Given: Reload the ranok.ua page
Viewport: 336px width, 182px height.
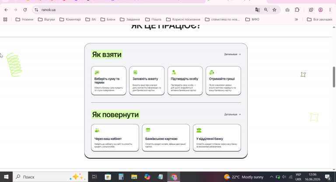Looking at the screenshot, I should (25, 10).
